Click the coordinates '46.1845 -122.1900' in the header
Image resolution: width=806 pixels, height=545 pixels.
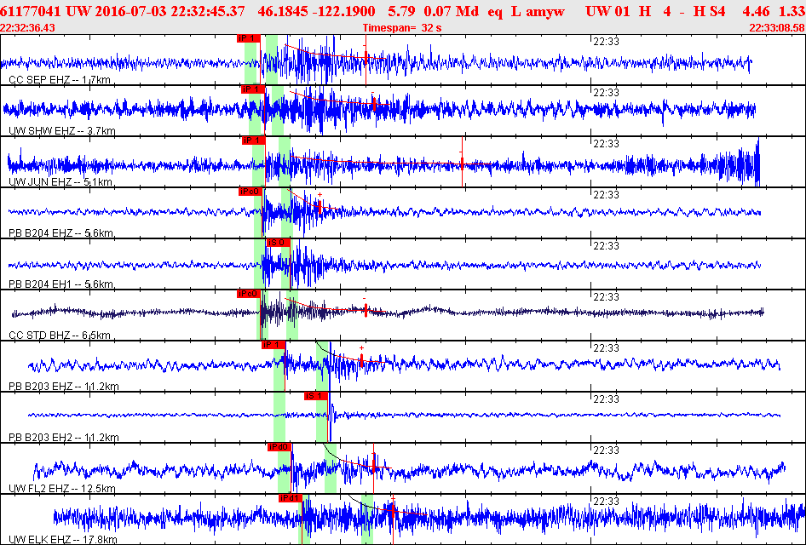click(x=316, y=11)
